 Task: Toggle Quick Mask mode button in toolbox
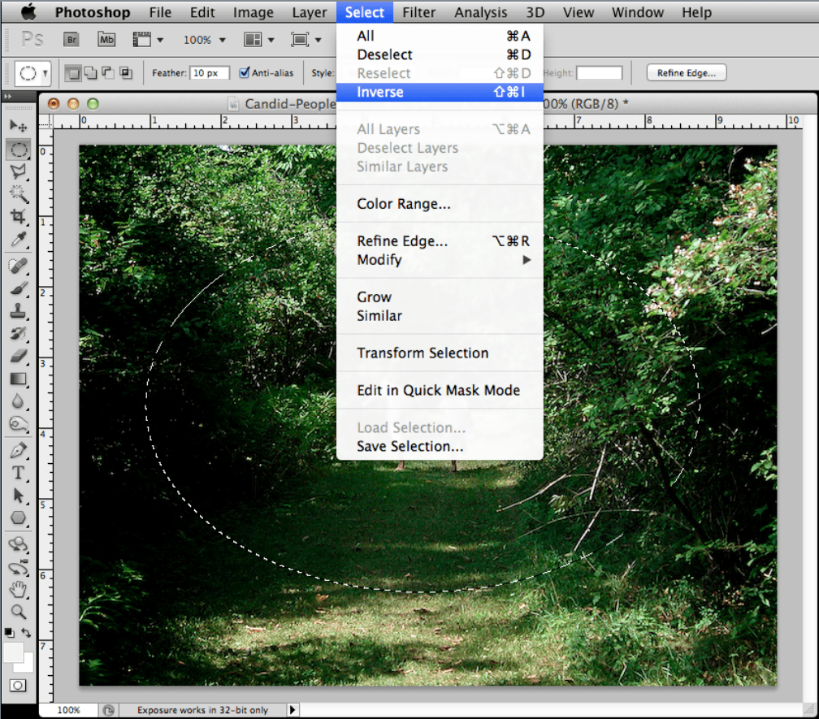click(18, 686)
